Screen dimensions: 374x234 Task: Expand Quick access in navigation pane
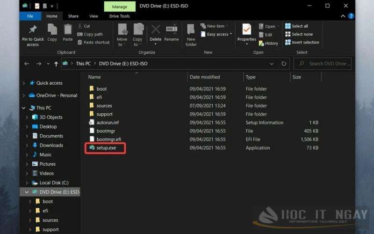[x=24, y=83]
